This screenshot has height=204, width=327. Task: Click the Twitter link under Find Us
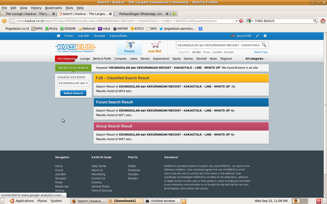click(x=132, y=166)
